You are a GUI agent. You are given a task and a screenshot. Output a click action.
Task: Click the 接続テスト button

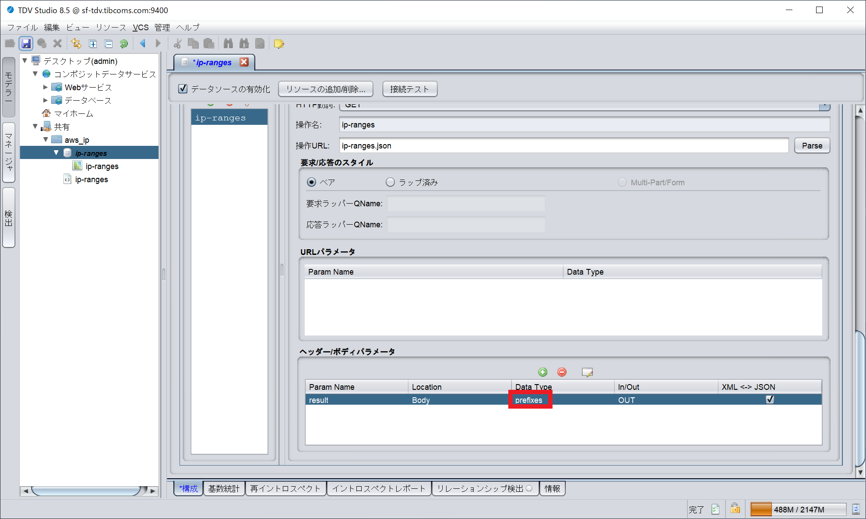coord(410,89)
